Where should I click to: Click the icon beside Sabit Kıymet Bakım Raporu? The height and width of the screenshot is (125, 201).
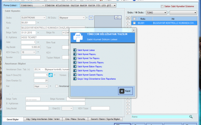(x=75, y=66)
